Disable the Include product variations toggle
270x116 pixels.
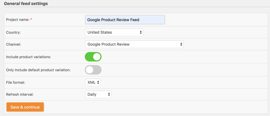tap(93, 57)
